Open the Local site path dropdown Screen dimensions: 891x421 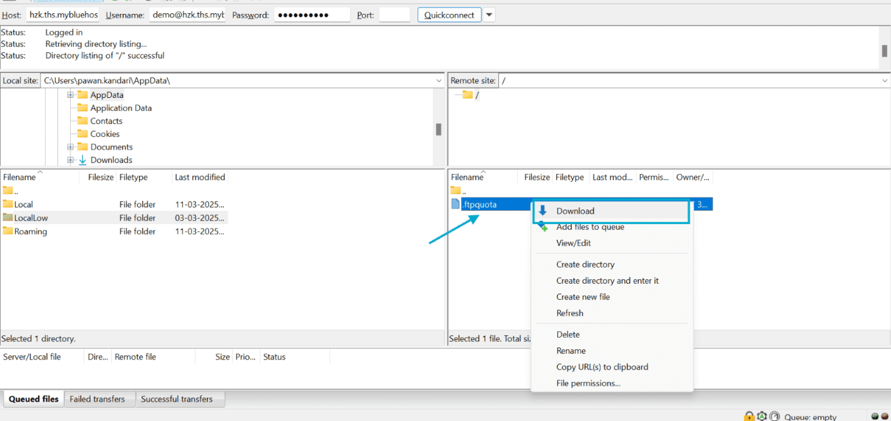coord(439,80)
